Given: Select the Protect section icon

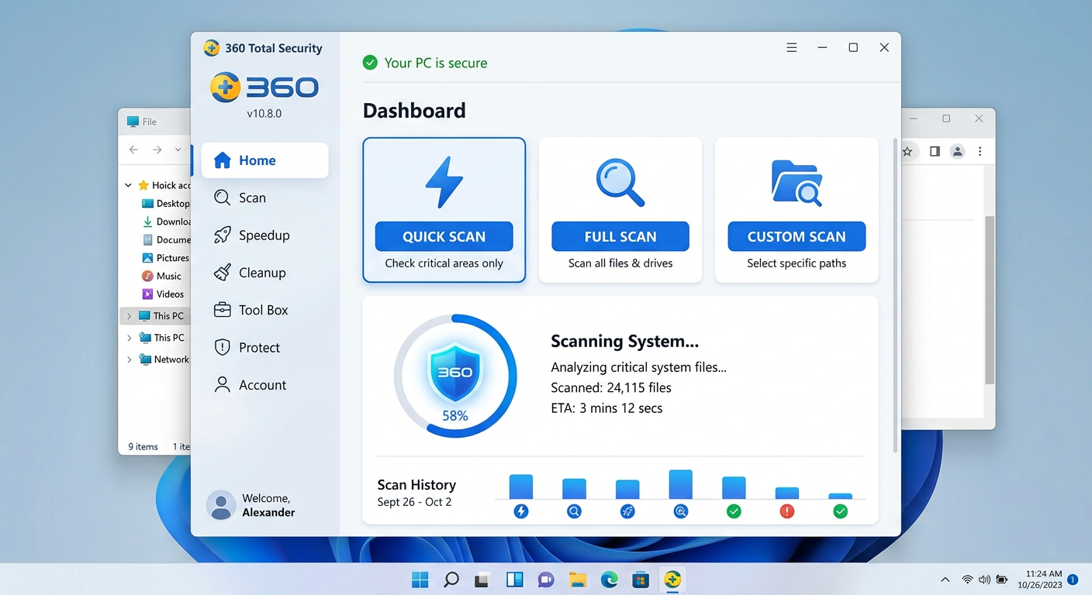Looking at the screenshot, I should point(222,347).
